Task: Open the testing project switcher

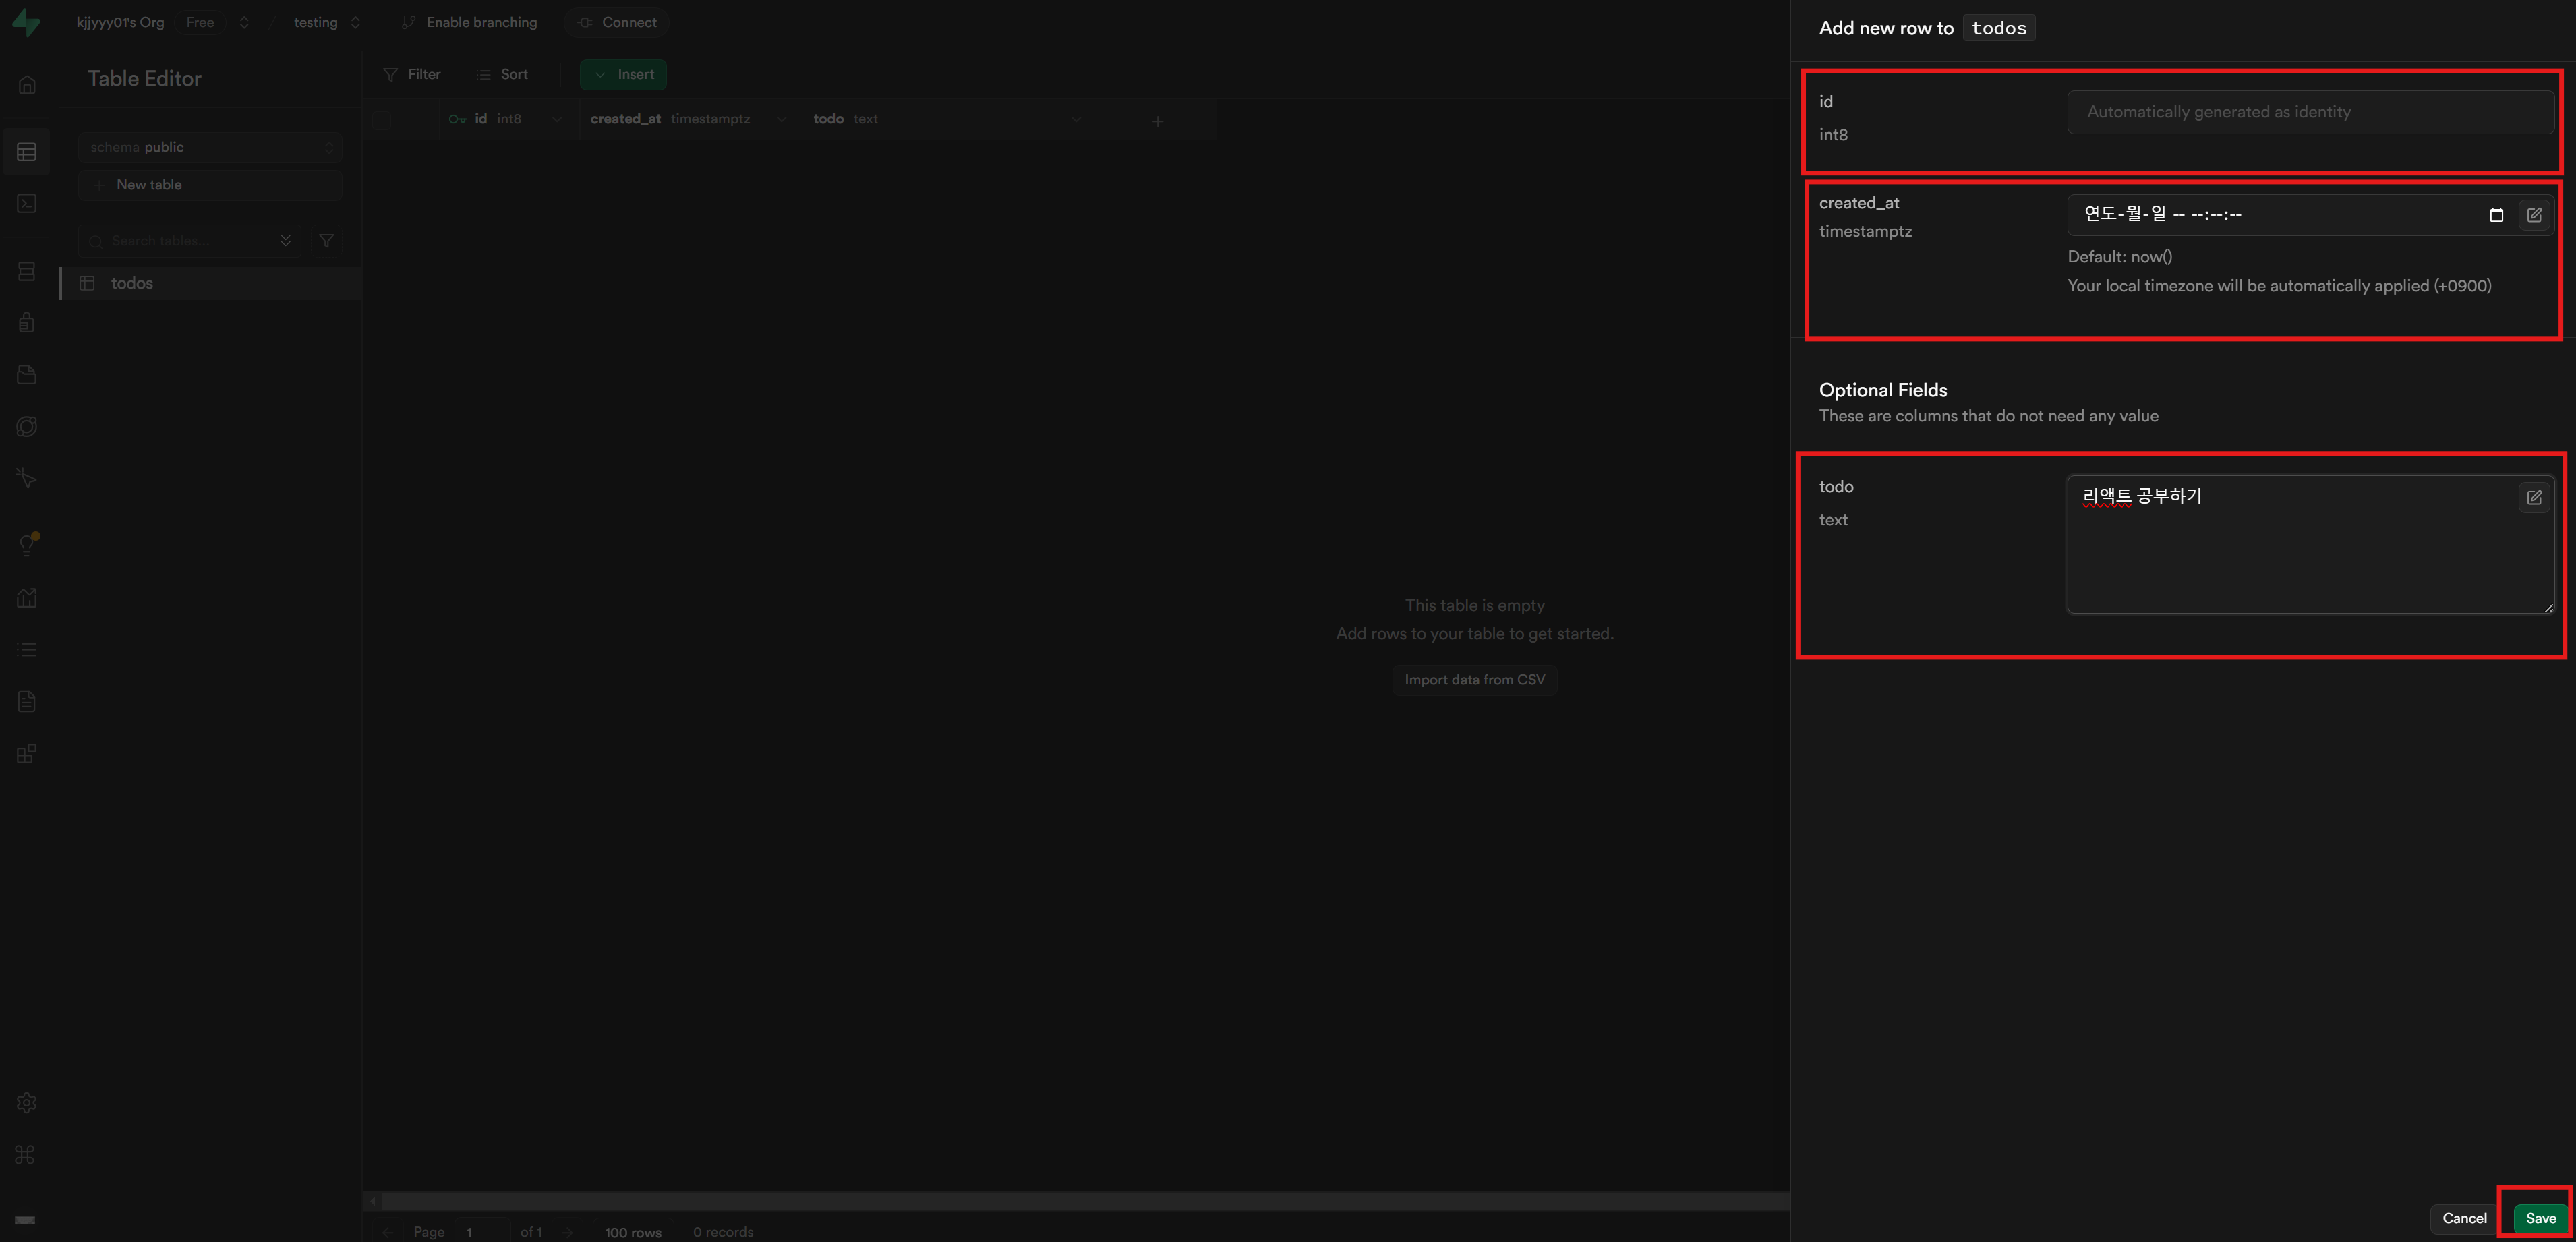Action: coord(355,22)
